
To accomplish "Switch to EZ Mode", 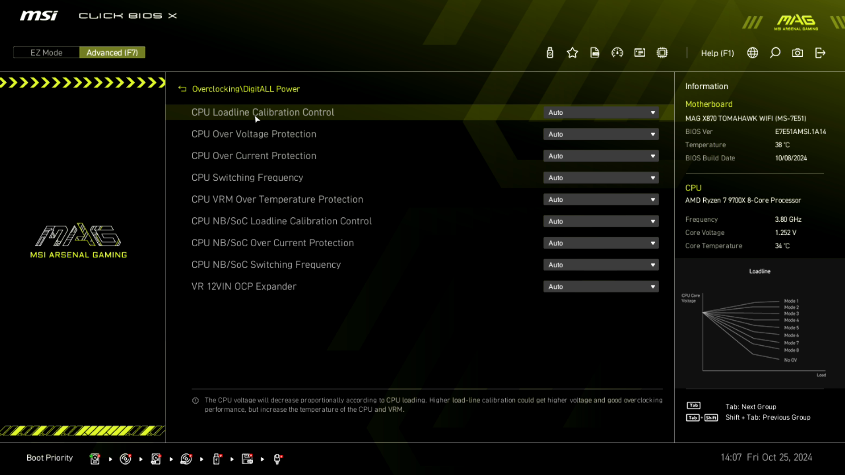I will point(46,52).
